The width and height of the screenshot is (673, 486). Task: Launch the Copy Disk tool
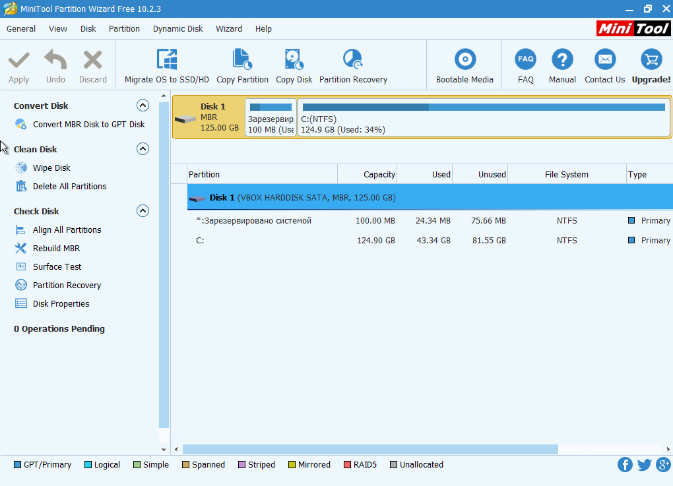294,60
